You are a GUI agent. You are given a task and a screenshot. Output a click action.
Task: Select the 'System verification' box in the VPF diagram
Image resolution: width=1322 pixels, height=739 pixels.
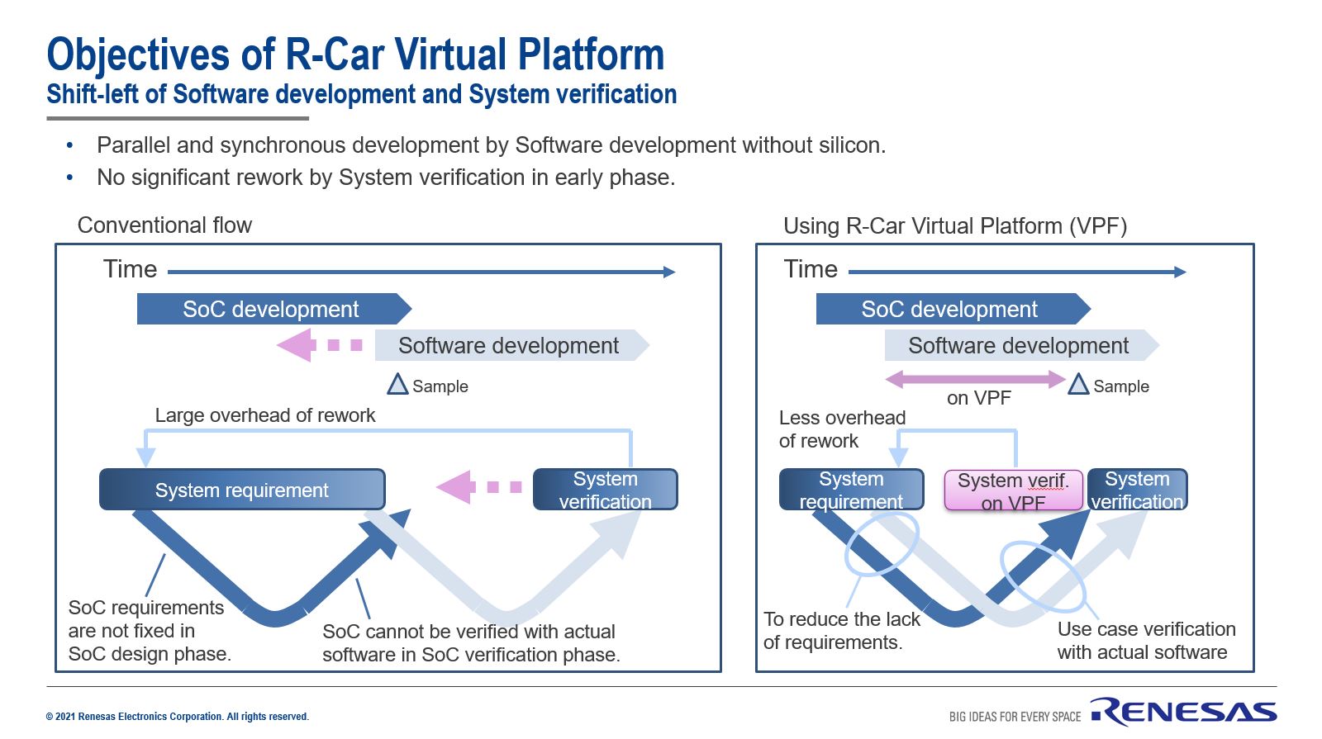coord(1138,490)
